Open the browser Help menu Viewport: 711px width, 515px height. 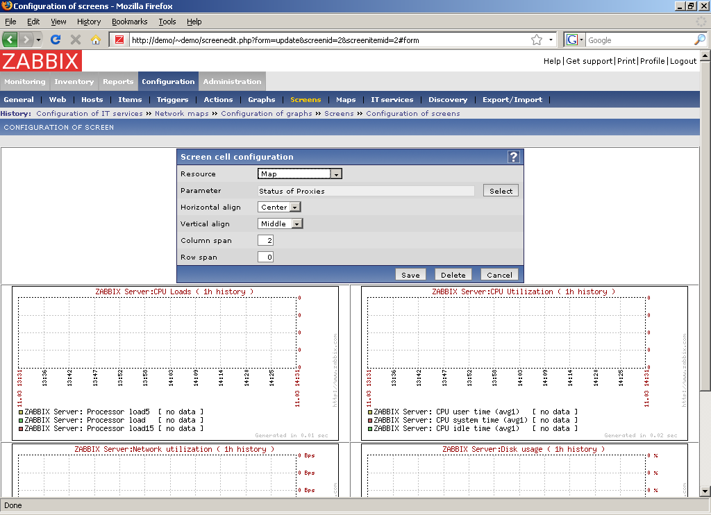point(194,22)
